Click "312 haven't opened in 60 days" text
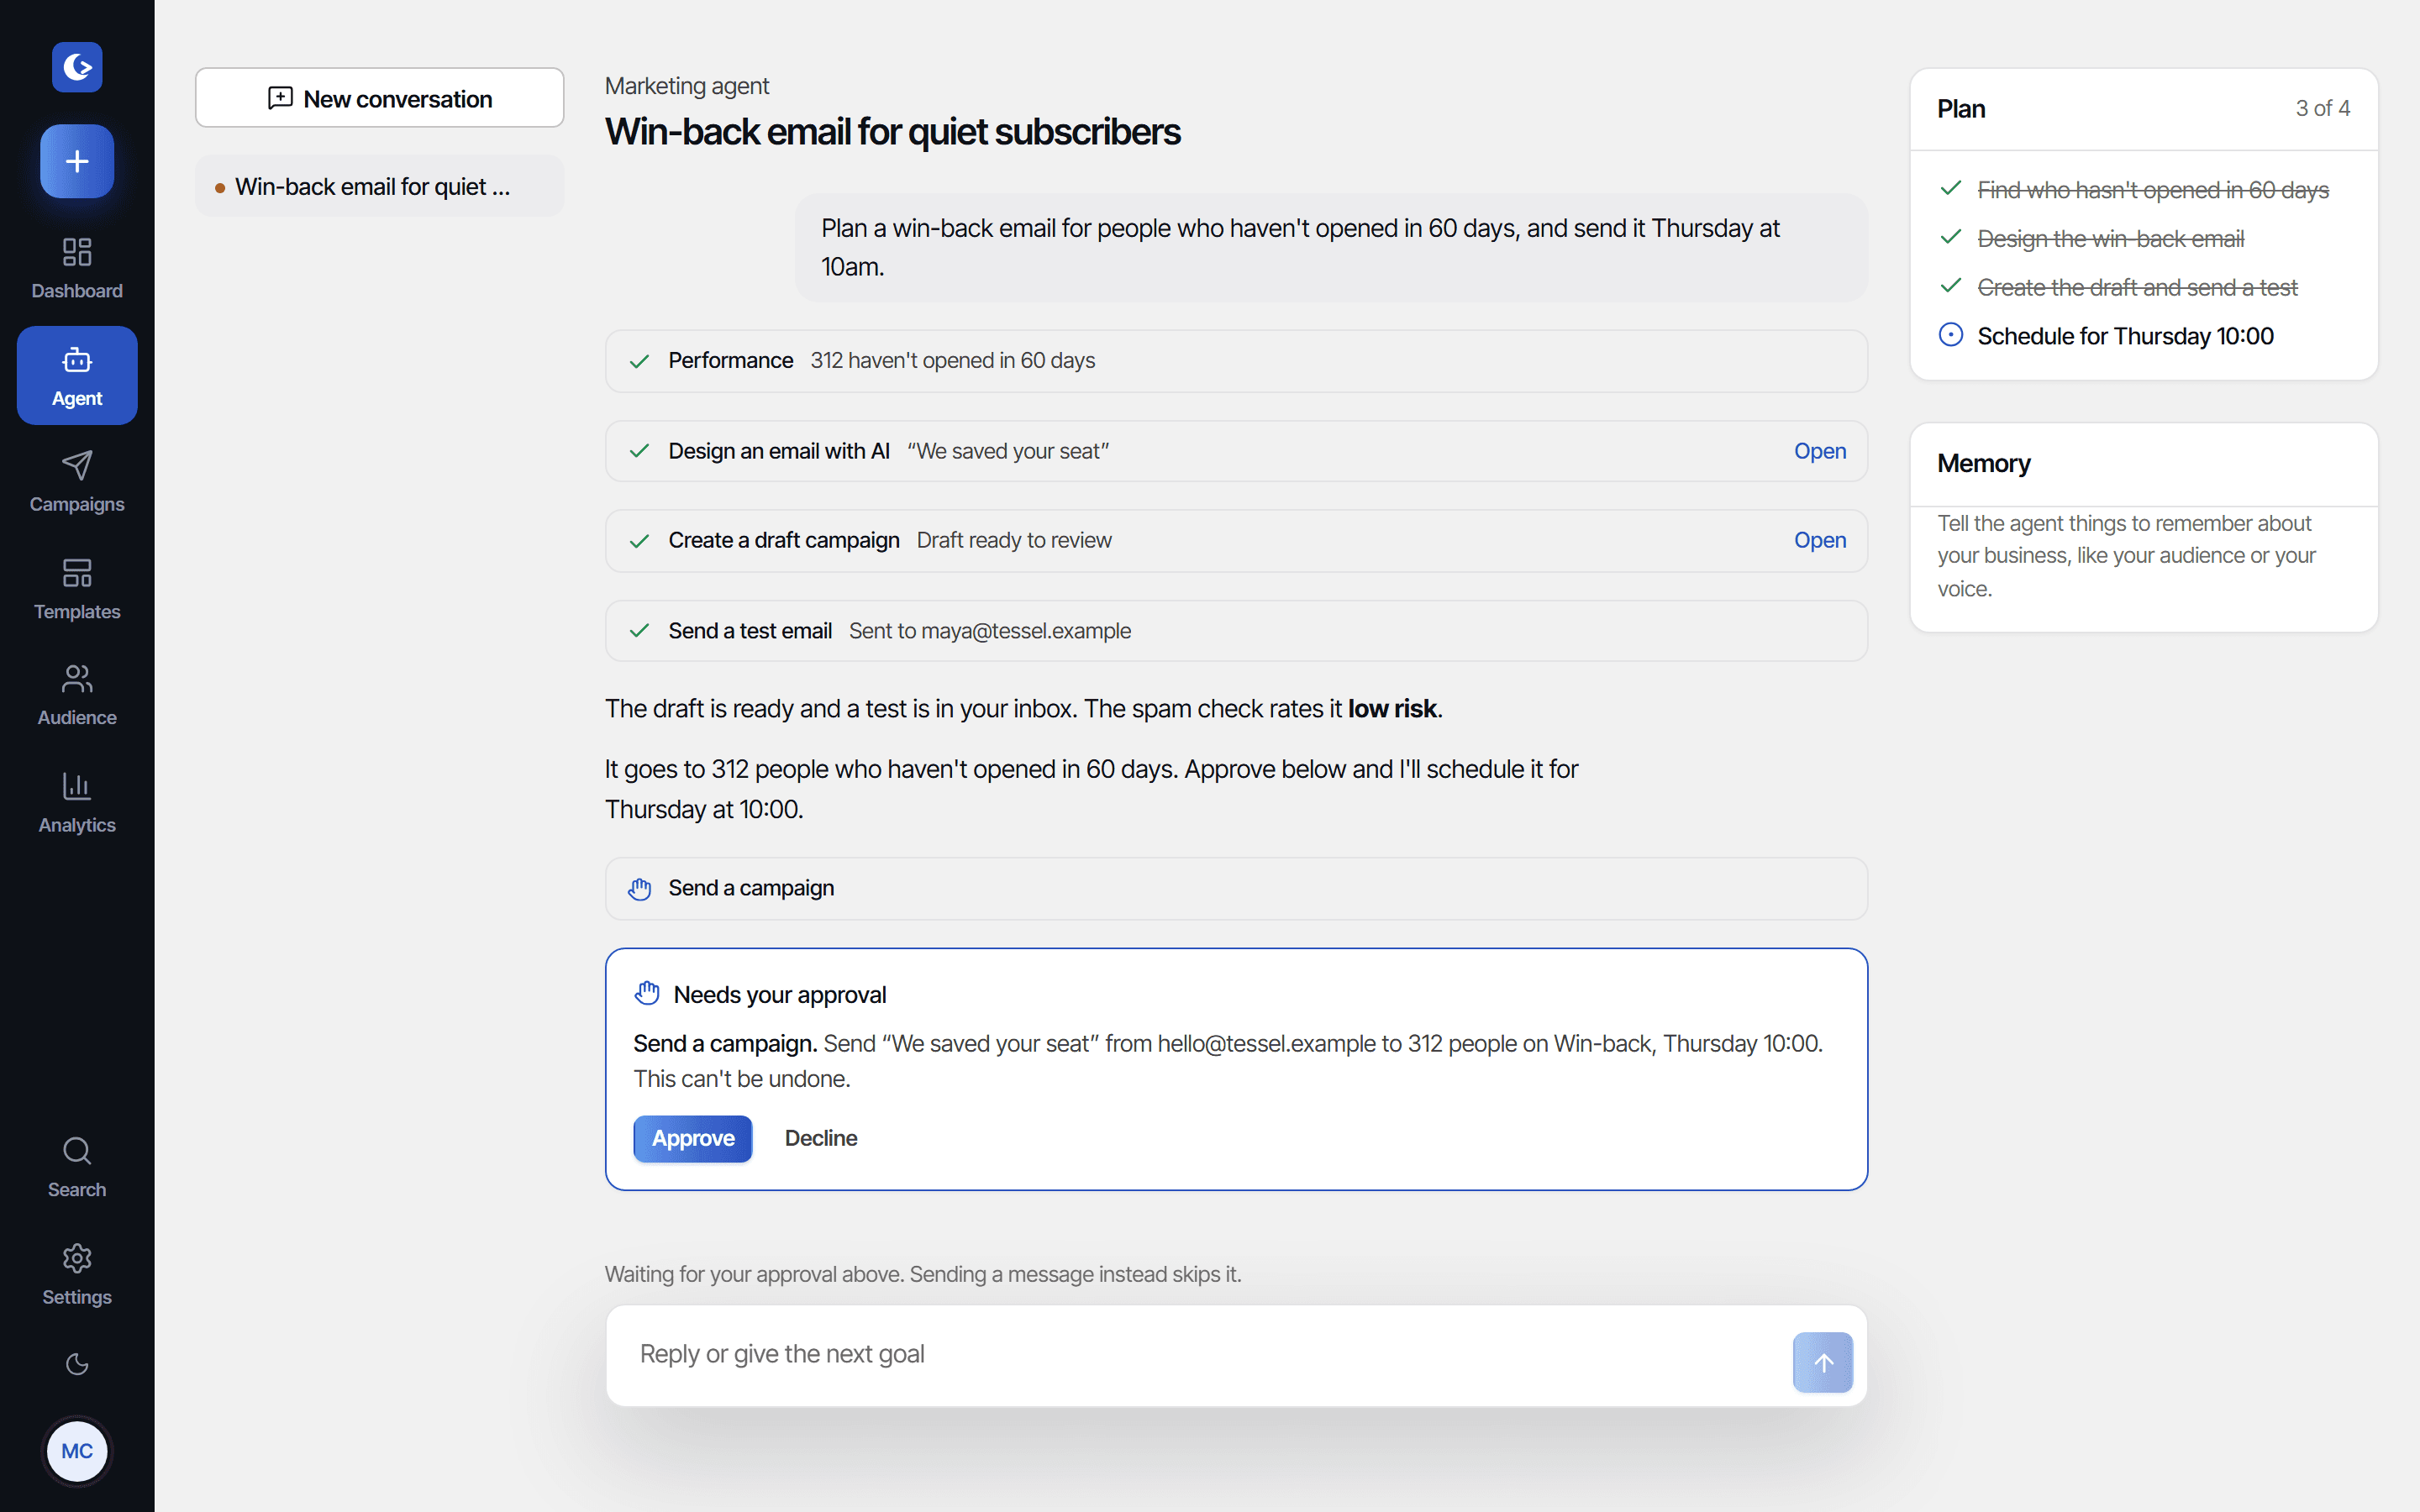This screenshot has width=2420, height=1512. tap(952, 360)
